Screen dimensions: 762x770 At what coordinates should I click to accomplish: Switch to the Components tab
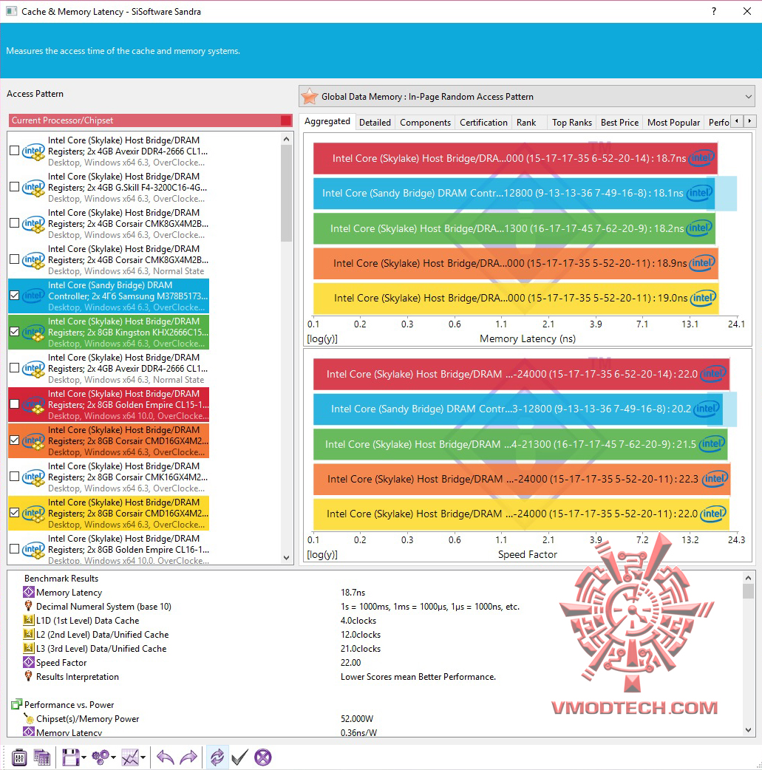click(425, 122)
